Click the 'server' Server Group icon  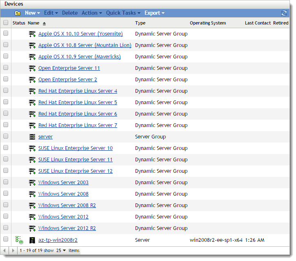click(x=32, y=137)
